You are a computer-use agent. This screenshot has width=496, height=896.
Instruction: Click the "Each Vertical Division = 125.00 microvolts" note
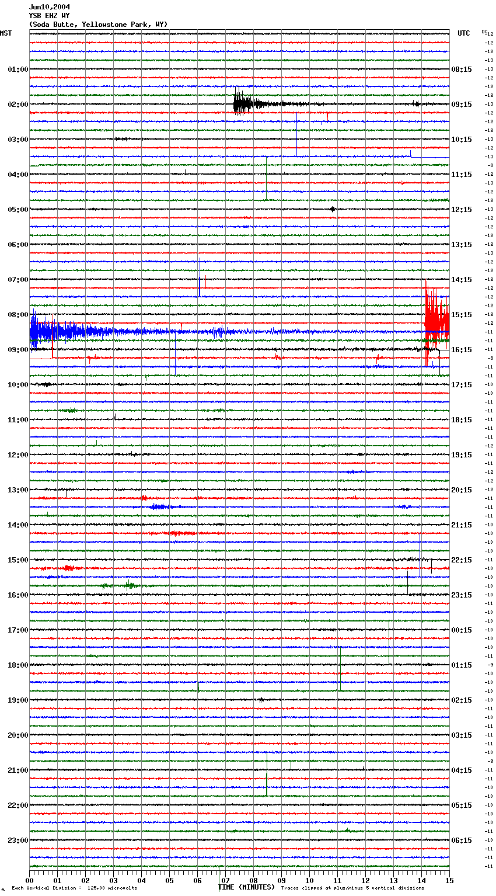tap(74, 888)
